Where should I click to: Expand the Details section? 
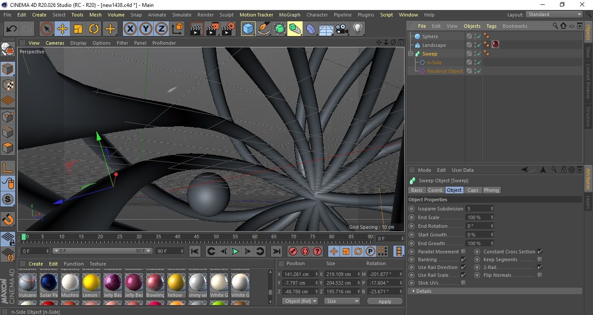coord(413,291)
